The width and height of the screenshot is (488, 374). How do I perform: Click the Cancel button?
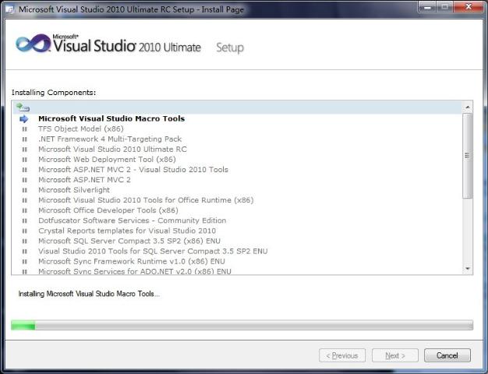[447, 355]
